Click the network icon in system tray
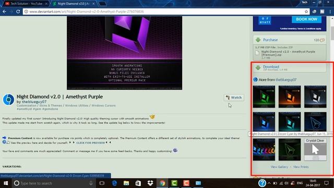This screenshot has height=188, width=334. tap(281, 183)
